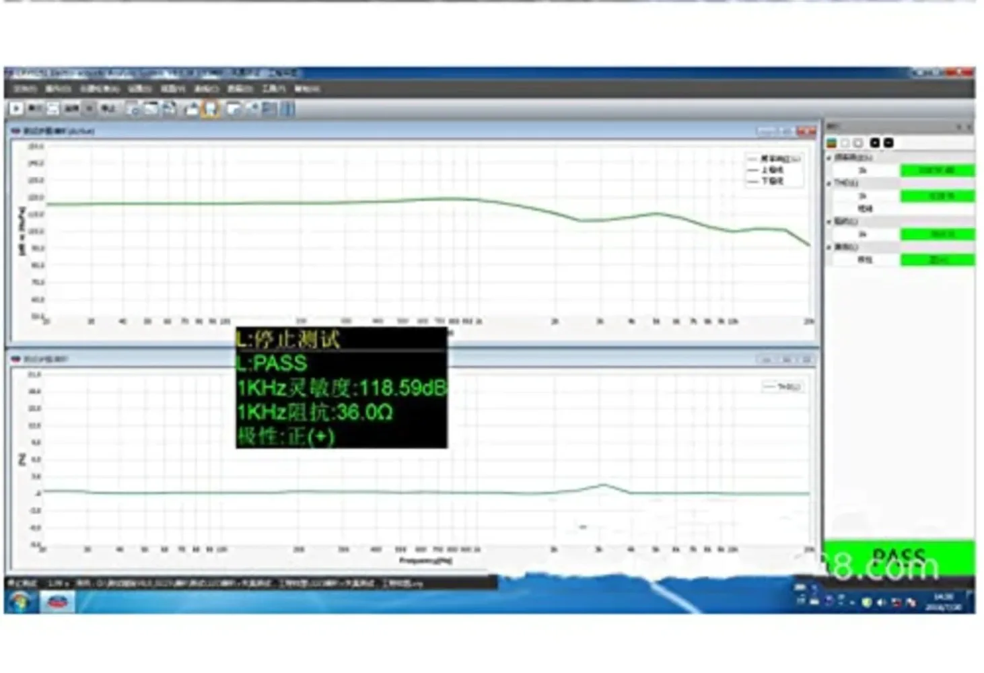
Task: Close the right-side results panel
Action: point(969,127)
